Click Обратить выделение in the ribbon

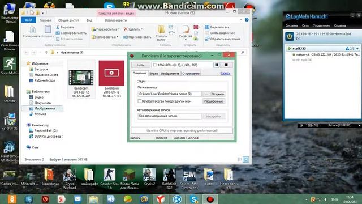[223, 39]
